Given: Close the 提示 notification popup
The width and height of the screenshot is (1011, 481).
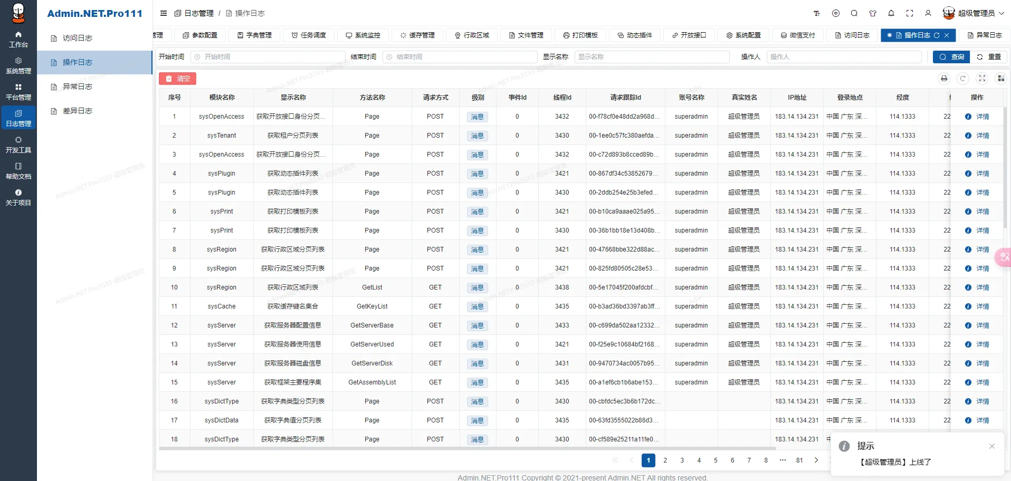Looking at the screenshot, I should coord(992,446).
